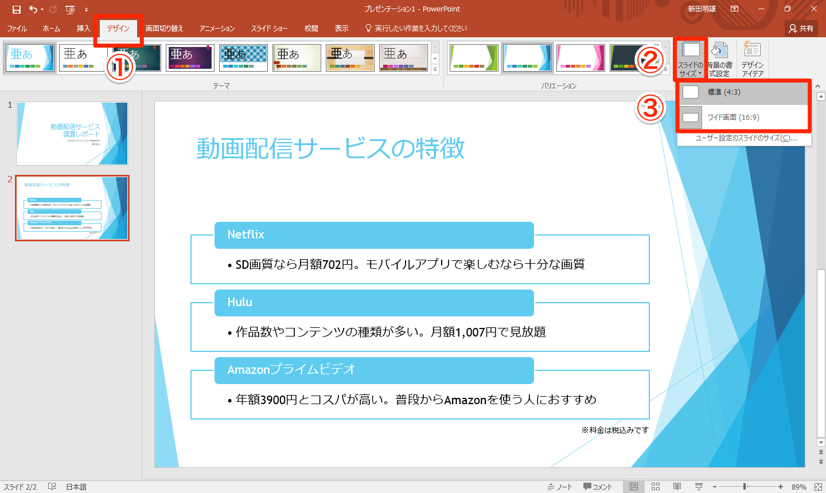Start slideshow from beginning via quick access icon
826x493 pixels.
(70, 9)
